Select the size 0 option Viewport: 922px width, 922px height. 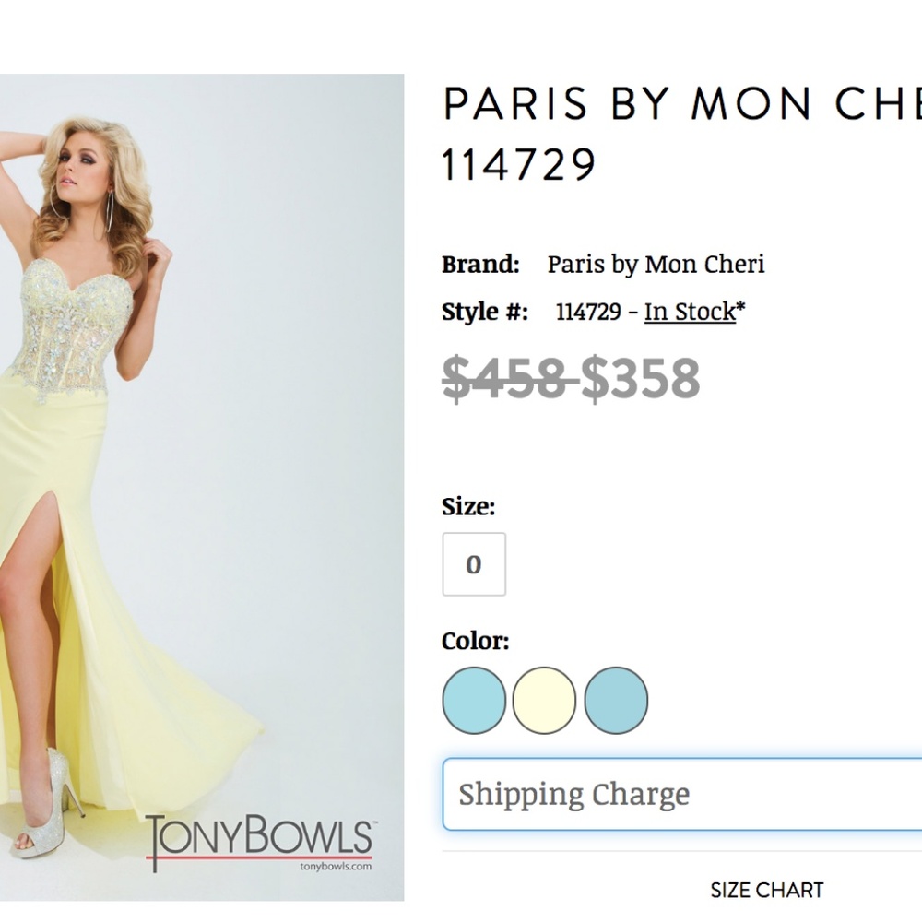pyautogui.click(x=475, y=563)
